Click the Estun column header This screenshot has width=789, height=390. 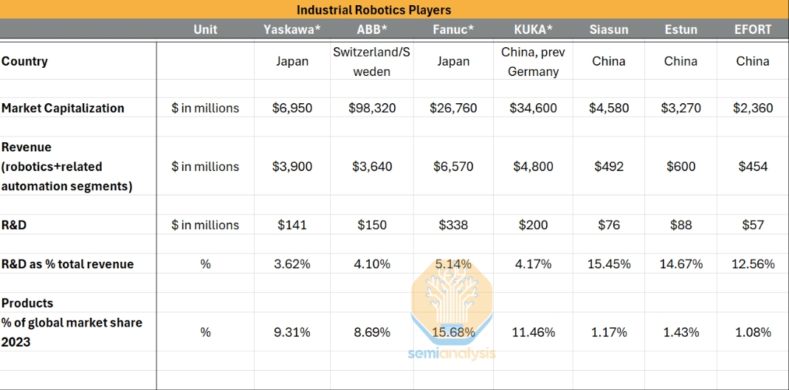tap(681, 29)
